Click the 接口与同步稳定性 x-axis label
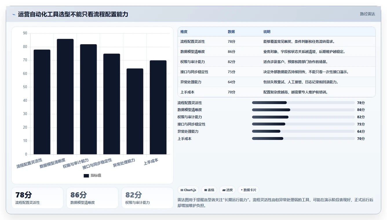The image size is (387, 220). (x=97, y=164)
